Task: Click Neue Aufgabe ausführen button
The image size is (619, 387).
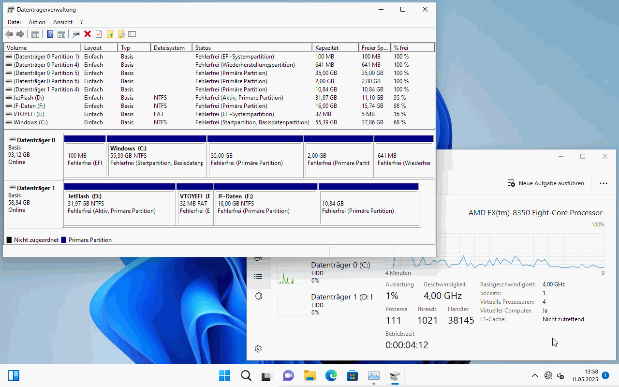Action: pos(545,183)
